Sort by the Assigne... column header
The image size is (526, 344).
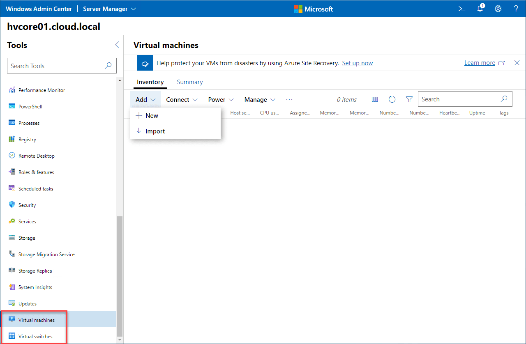pos(300,113)
